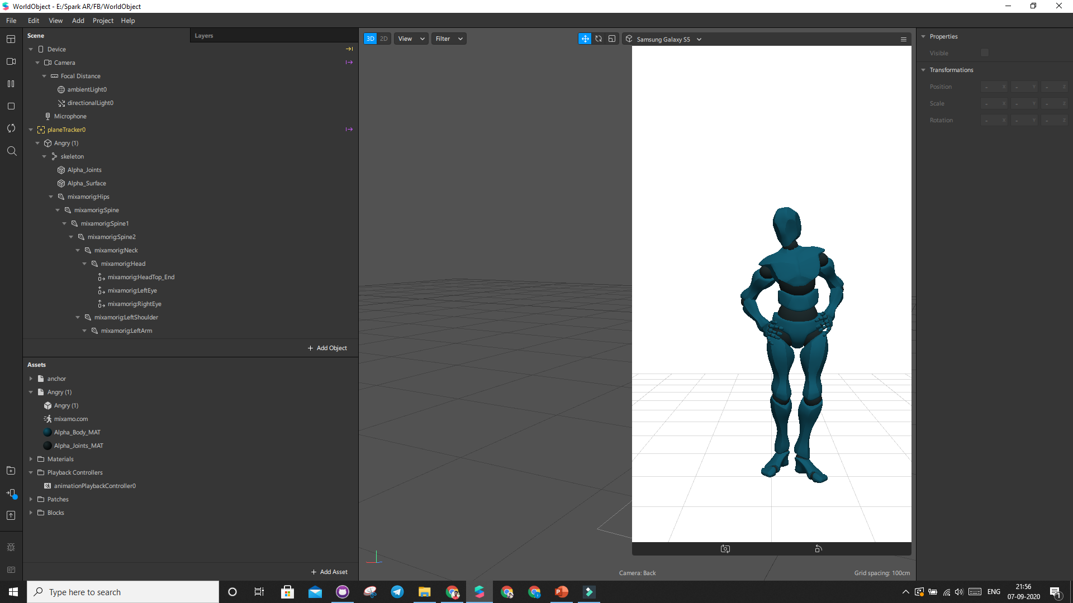Select Alpha_Body_MAT material swatch in Assets
The height and width of the screenshot is (603, 1073).
48,432
